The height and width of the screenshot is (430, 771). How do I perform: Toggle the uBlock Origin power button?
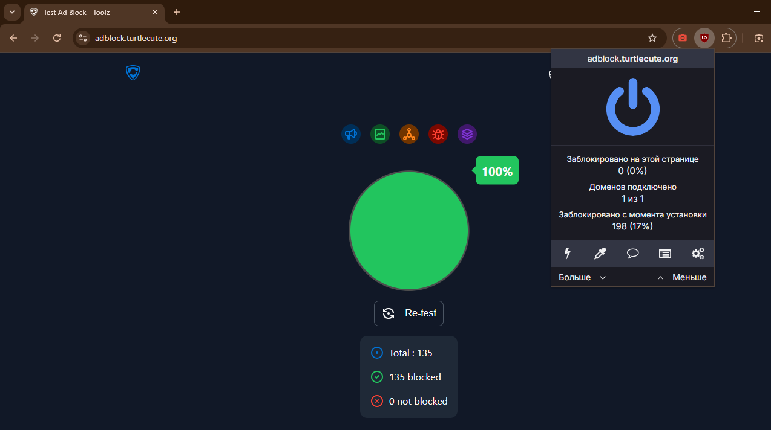633,107
